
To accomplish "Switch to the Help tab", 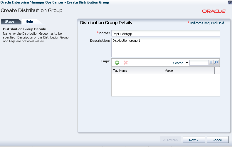I will pyautogui.click(x=29, y=21).
